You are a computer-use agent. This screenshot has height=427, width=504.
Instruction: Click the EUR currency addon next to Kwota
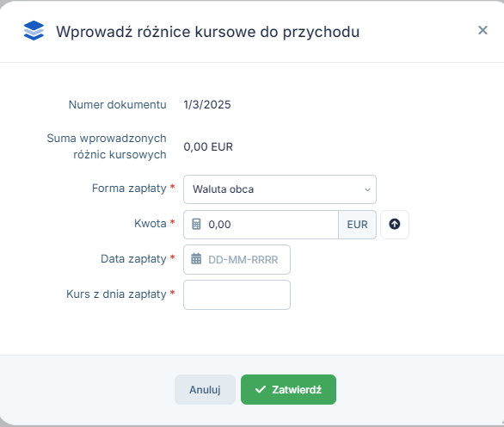[357, 225]
